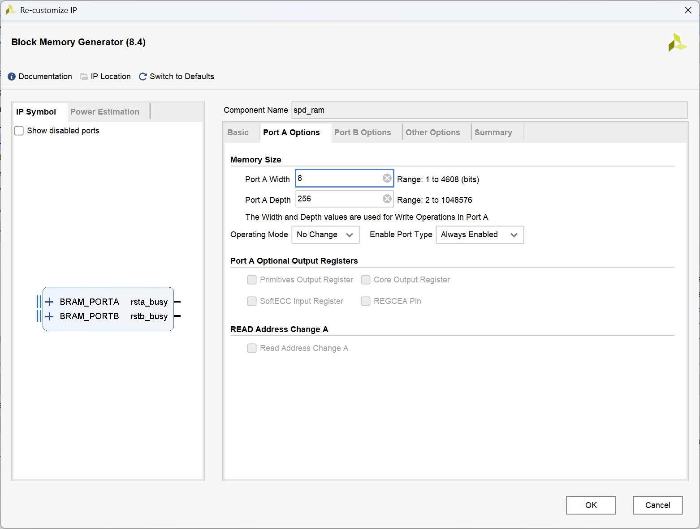Toggle Core Output Register checkbox

click(366, 280)
